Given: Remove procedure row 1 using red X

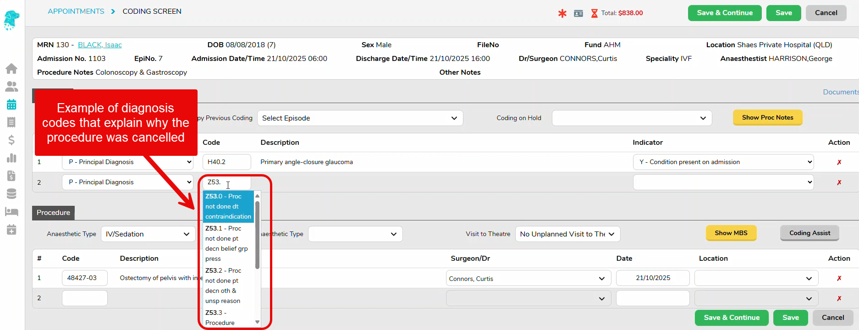Looking at the screenshot, I should point(839,278).
